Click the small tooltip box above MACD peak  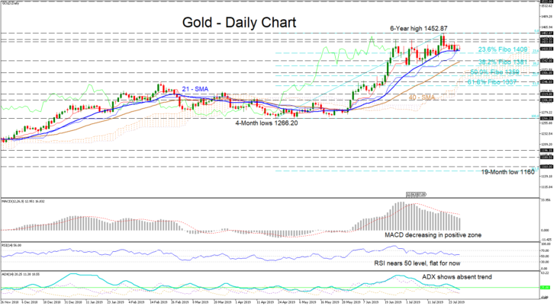point(417,194)
